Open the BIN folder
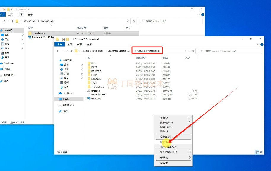The width and height of the screenshot is (271, 171). tap(93, 63)
